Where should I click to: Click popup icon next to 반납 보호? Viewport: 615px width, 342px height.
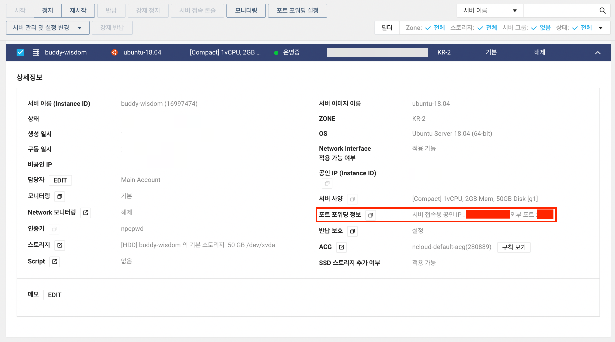click(352, 231)
